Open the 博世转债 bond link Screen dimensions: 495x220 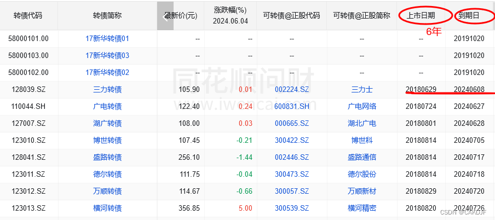107,141
